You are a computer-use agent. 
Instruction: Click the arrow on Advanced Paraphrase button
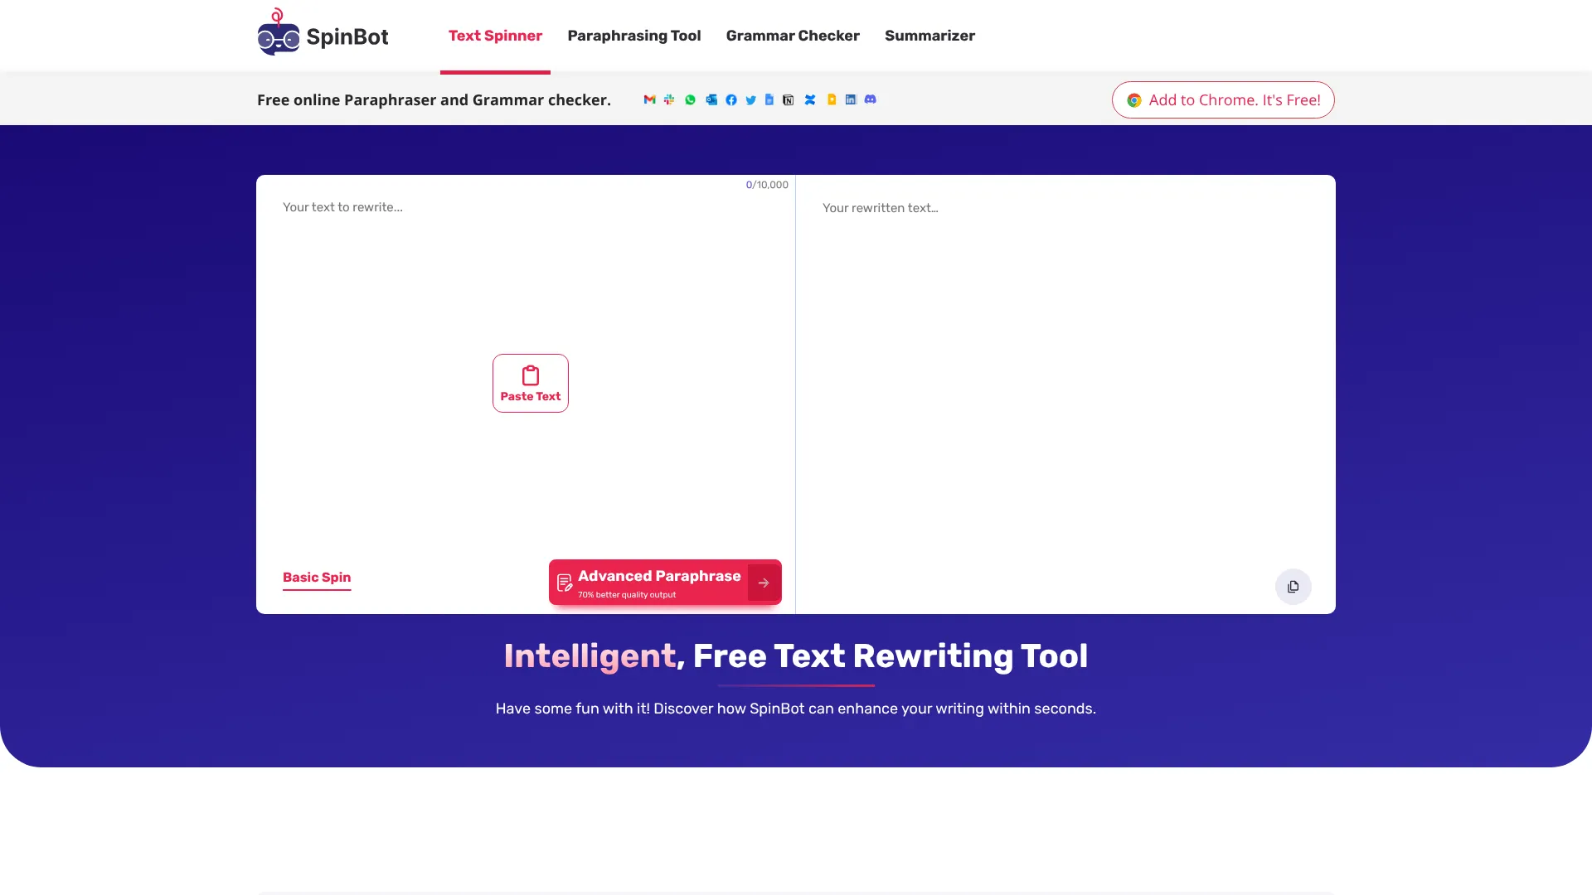click(764, 583)
